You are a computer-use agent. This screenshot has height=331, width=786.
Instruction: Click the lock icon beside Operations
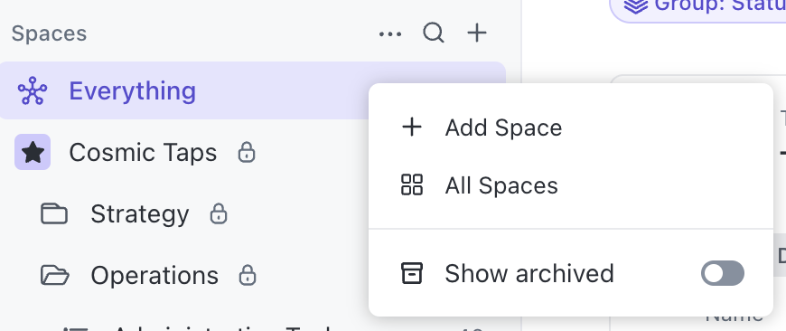pyautogui.click(x=248, y=275)
